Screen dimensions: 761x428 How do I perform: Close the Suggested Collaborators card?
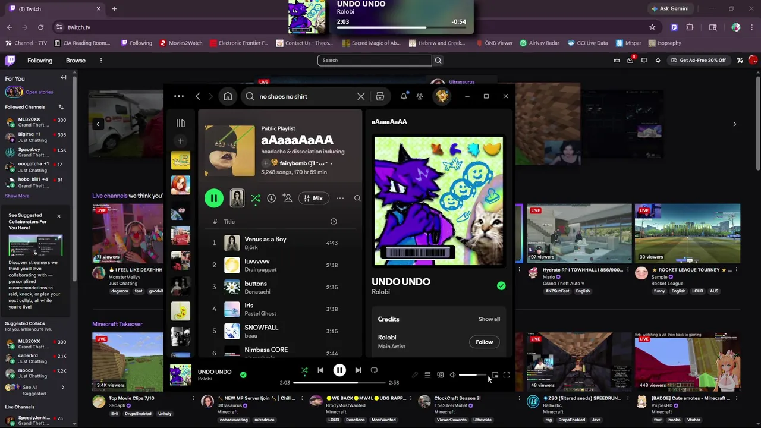point(59,216)
